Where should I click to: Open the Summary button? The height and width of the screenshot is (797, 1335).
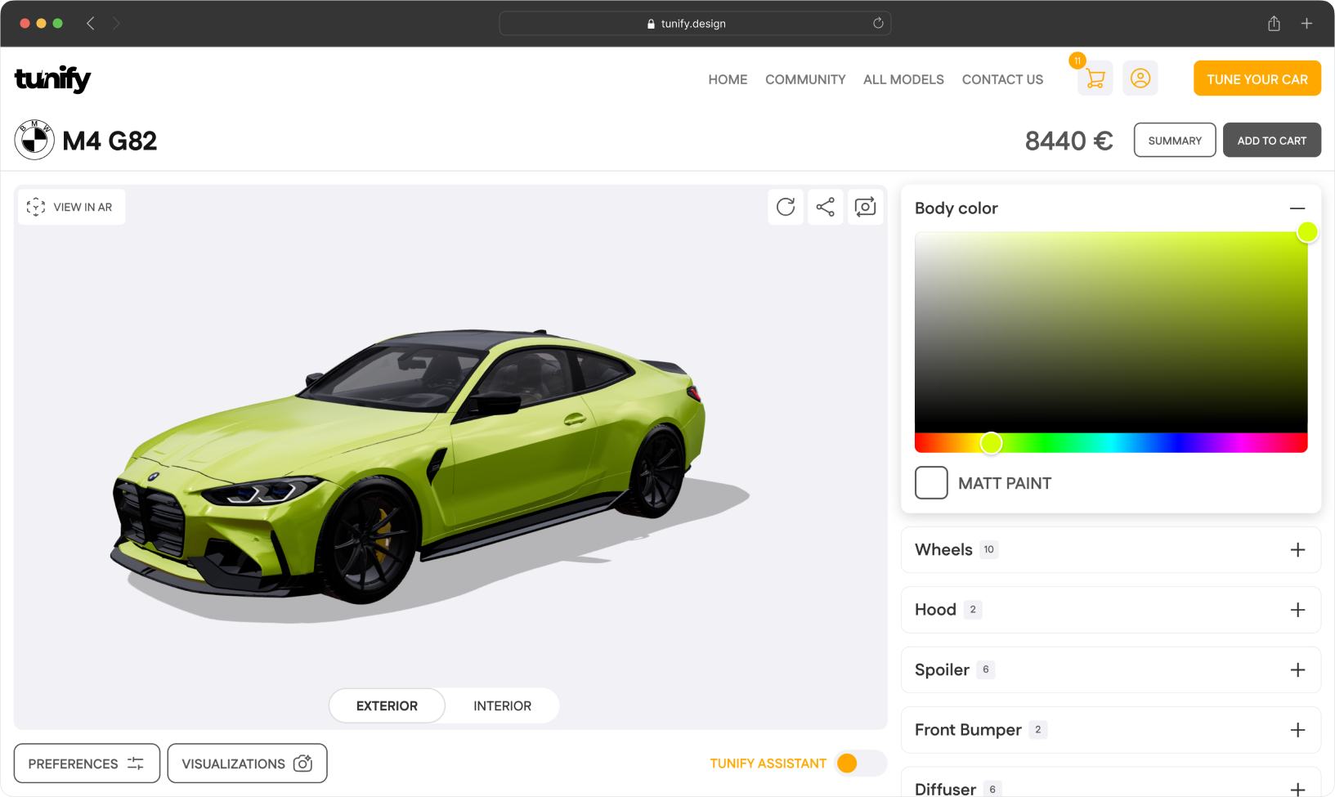click(1174, 141)
